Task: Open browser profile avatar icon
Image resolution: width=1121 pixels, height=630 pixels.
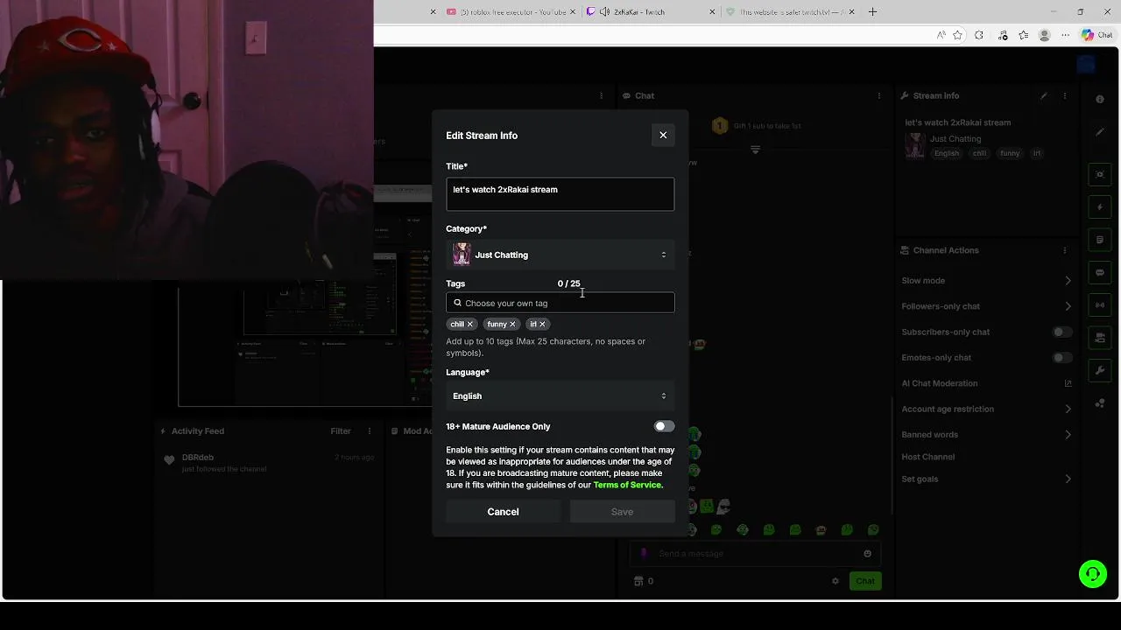Action: (1044, 35)
